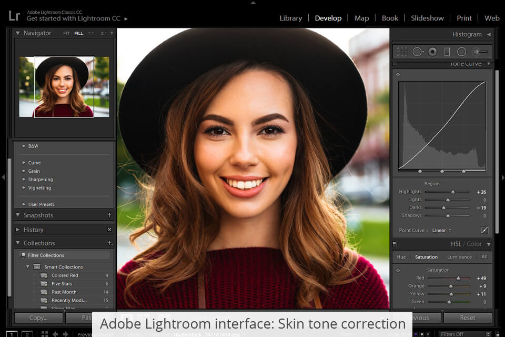The image size is (505, 337).
Task: Select the Red Eye Correction tool
Action: tap(432, 52)
